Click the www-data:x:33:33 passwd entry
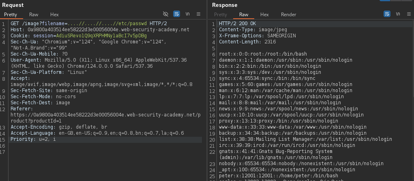Viewport: 414px width, 181px height. click(293, 127)
